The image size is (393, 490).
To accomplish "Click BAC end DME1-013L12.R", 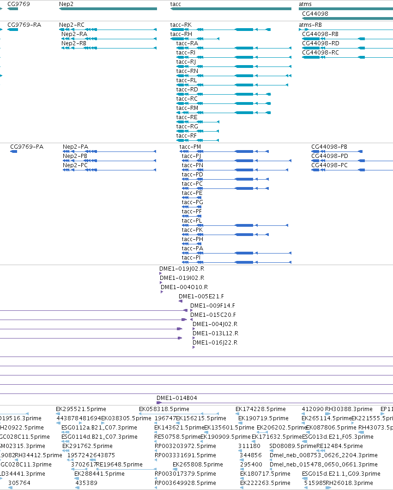I will pos(216,333).
